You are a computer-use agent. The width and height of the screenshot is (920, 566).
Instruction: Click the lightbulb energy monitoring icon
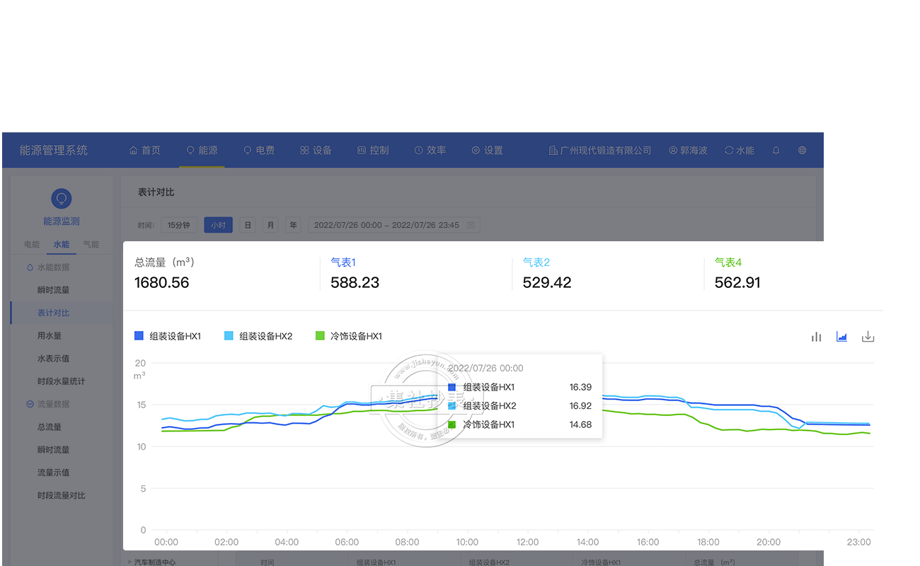(x=62, y=198)
